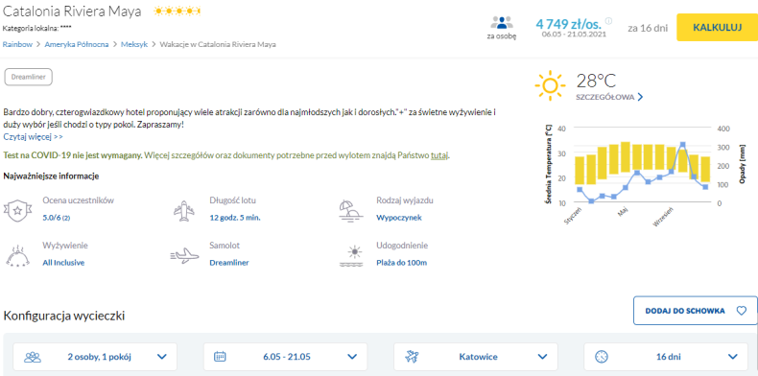Click the Dreamliner tag badge
758x376 pixels.
[x=28, y=78]
